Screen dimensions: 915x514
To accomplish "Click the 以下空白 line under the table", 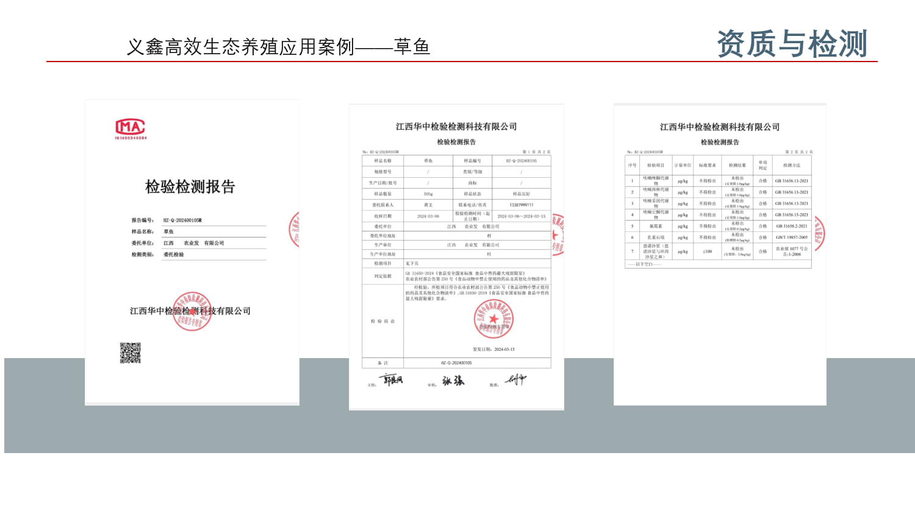I will pos(644,264).
